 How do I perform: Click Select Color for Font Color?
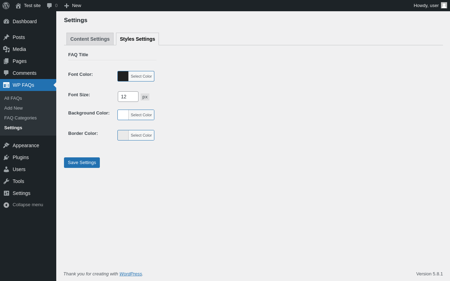pyautogui.click(x=141, y=76)
